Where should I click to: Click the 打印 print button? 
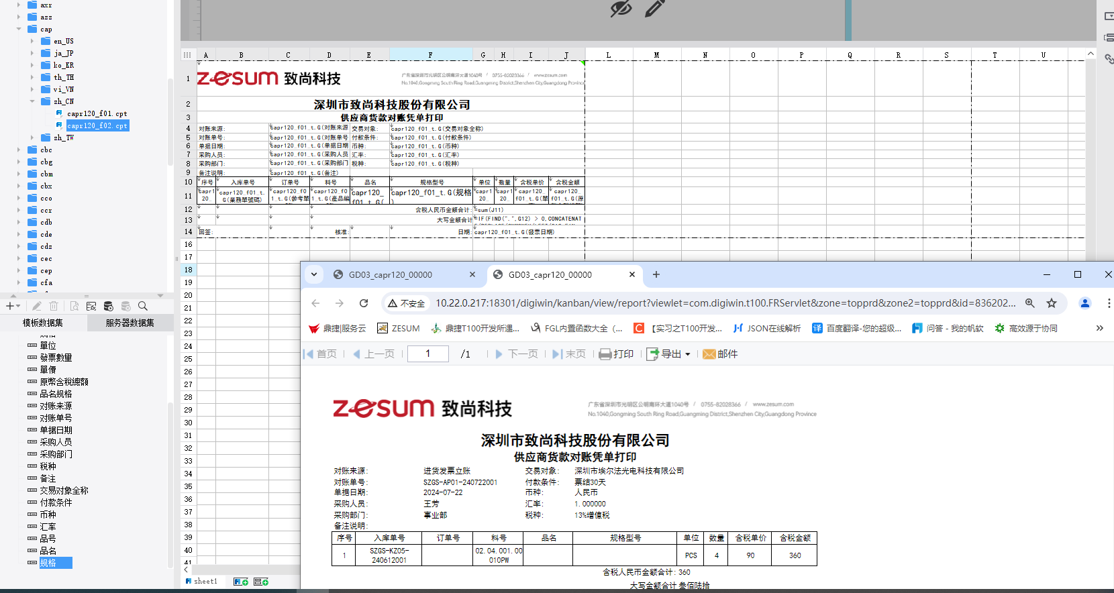[616, 354]
